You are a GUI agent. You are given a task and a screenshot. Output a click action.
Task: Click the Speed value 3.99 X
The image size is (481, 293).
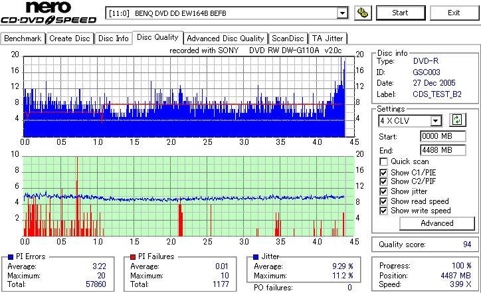[x=460, y=284]
